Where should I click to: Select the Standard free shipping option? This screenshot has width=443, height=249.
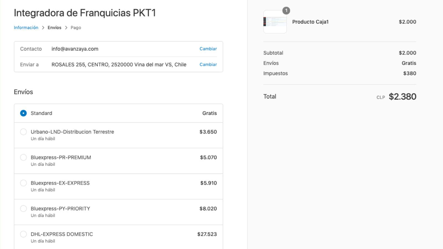[24, 113]
